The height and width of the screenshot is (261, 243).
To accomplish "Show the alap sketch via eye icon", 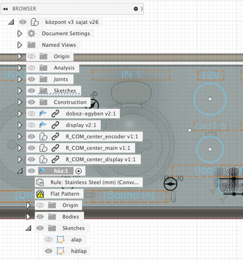I will pyautogui.click(x=48, y=239).
